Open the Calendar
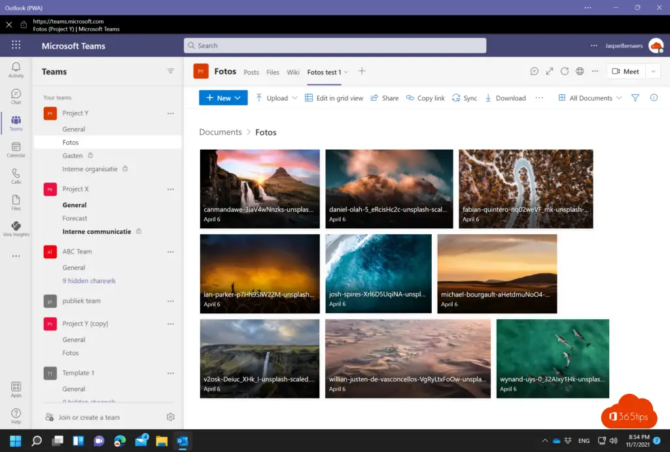 tap(16, 149)
